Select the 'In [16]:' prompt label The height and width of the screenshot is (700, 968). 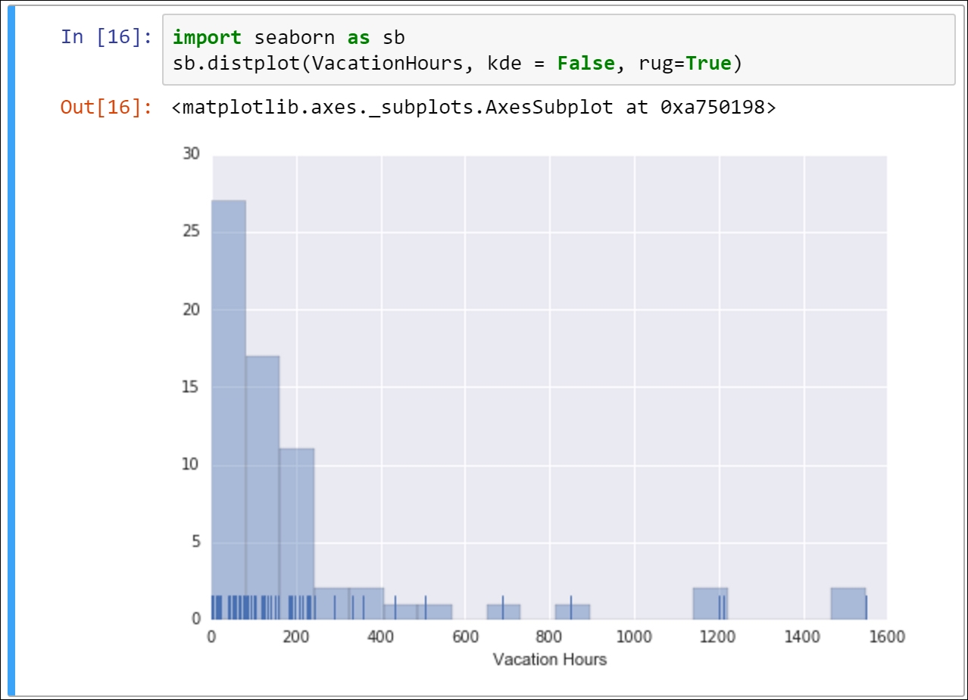107,37
